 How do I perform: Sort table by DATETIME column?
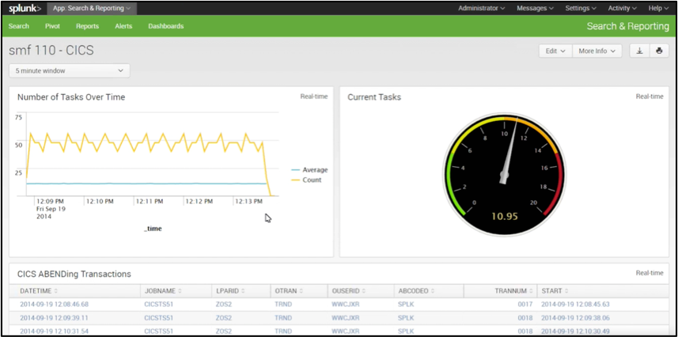[39, 291]
